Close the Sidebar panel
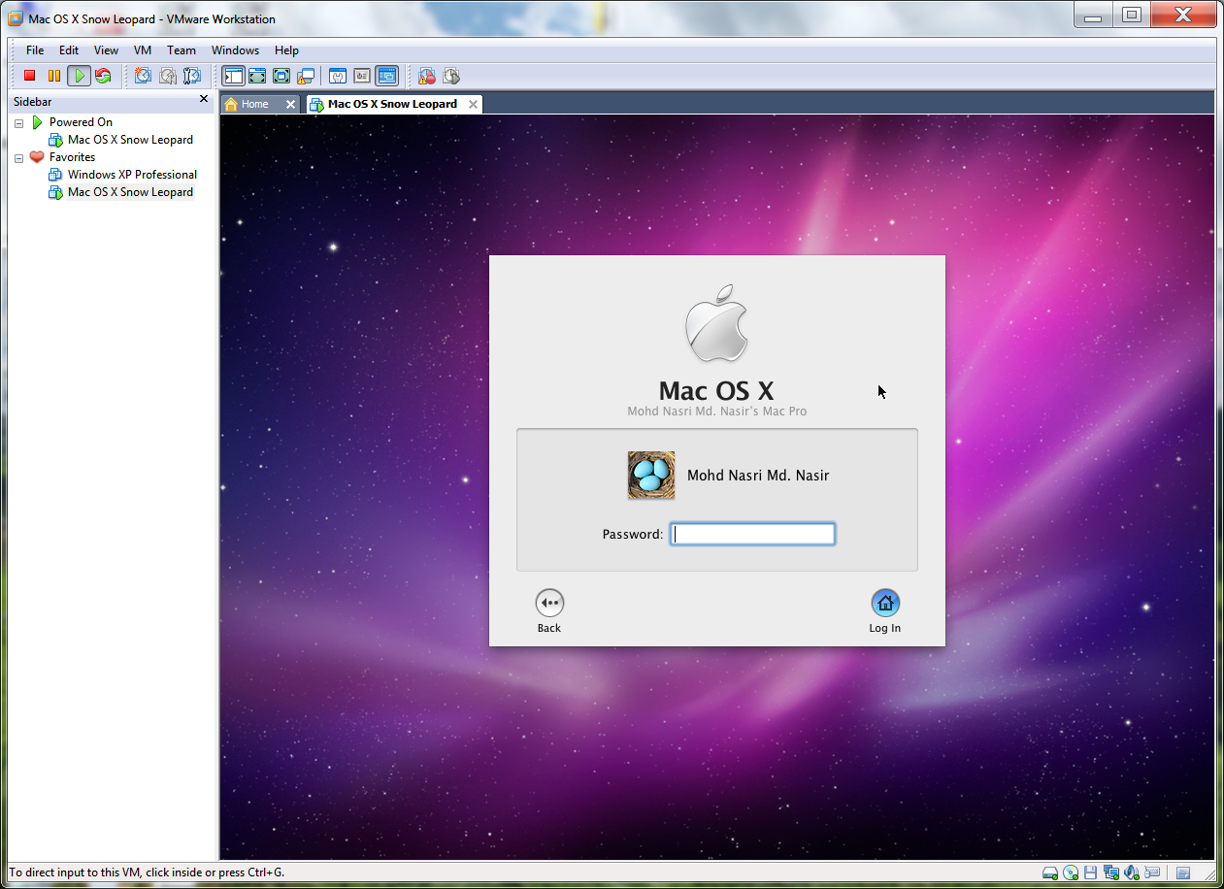 pyautogui.click(x=204, y=99)
